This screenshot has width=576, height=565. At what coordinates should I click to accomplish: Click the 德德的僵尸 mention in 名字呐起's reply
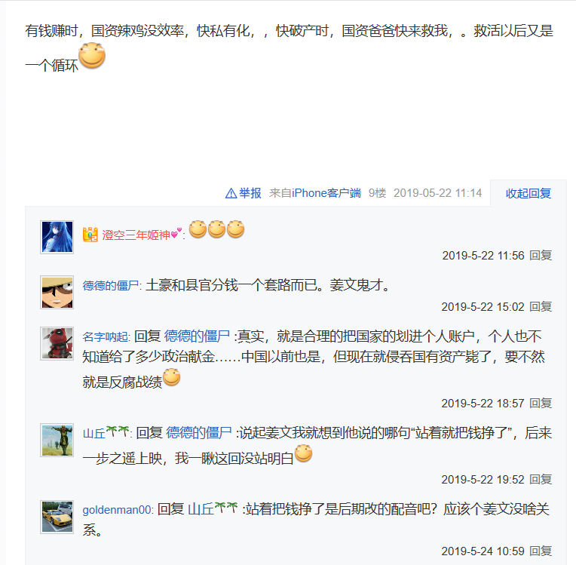197,336
